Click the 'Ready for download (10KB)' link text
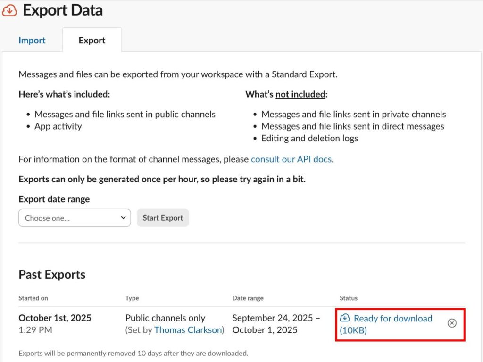Screen dimensions: 483x362 click(x=392, y=319)
